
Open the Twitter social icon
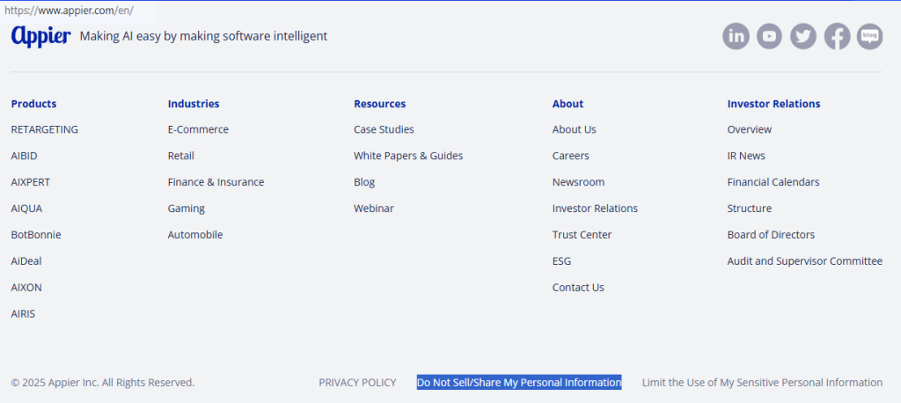click(x=802, y=36)
